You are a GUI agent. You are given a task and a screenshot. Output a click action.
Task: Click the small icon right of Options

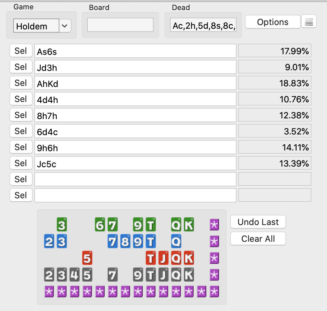point(309,22)
